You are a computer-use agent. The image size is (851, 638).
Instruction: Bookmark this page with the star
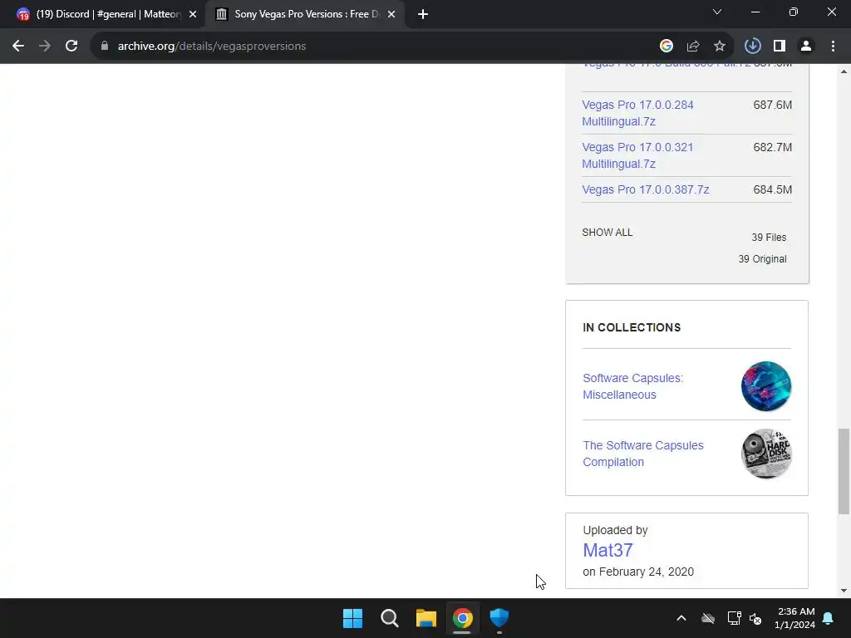tap(720, 47)
